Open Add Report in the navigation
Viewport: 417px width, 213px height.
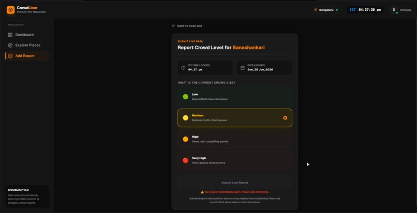(27, 56)
